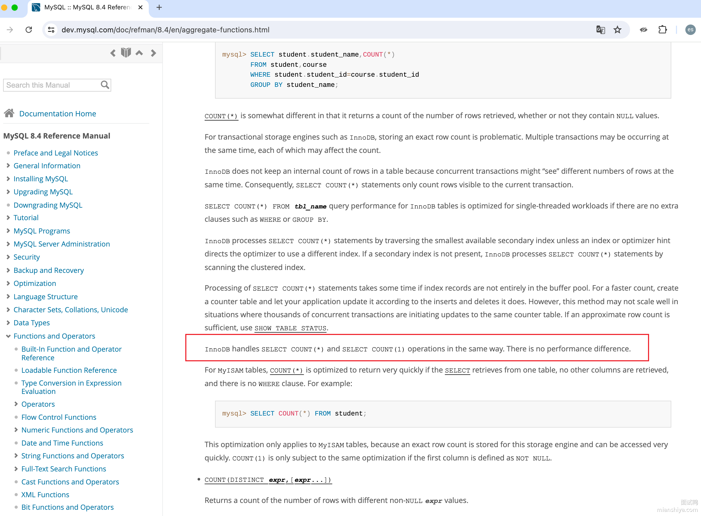Viewport: 701px width, 516px height.
Task: Bookmark this page with the star icon
Action: coord(617,30)
